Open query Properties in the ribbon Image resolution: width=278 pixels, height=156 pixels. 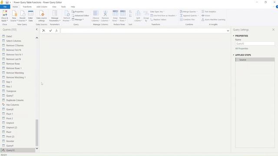pyautogui.click(x=78, y=12)
